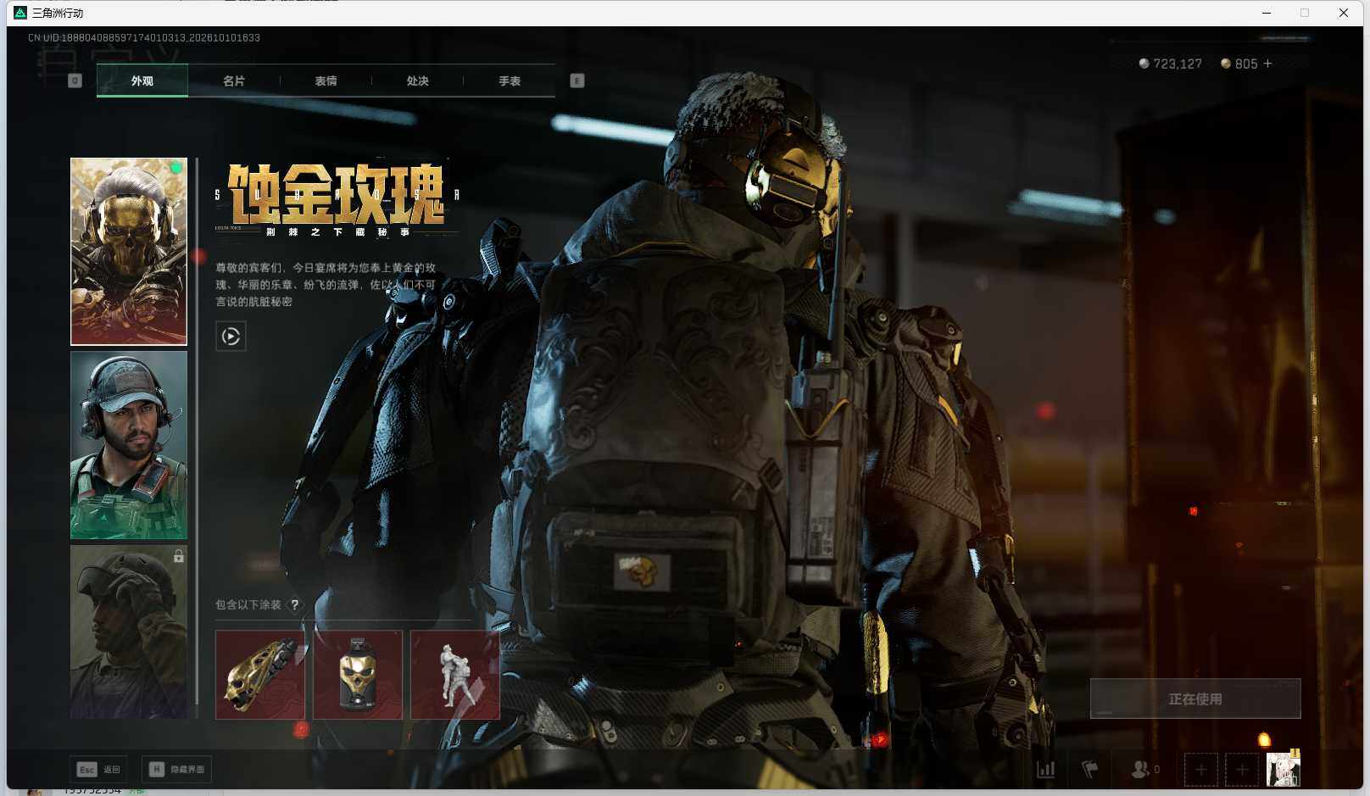Open the help question mark beside 包含以下涂装
The width and height of the screenshot is (1370, 796).
point(294,604)
